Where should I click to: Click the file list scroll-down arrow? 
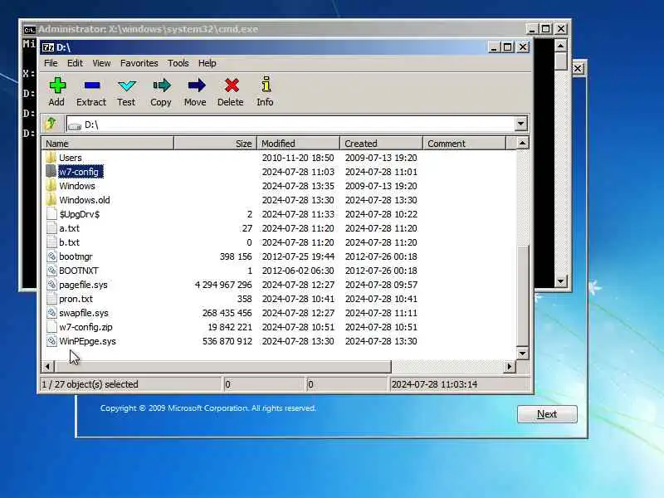[523, 354]
